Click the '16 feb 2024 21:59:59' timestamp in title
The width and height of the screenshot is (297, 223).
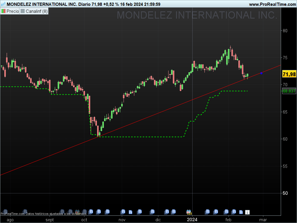click(x=140, y=4)
